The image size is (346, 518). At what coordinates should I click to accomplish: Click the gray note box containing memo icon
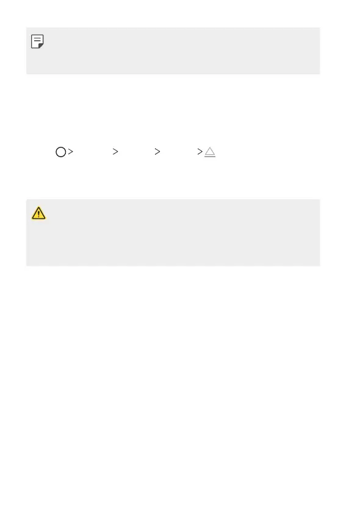[173, 51]
